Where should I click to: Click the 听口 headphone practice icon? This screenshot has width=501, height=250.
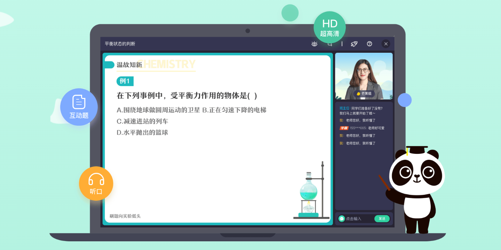click(x=96, y=183)
